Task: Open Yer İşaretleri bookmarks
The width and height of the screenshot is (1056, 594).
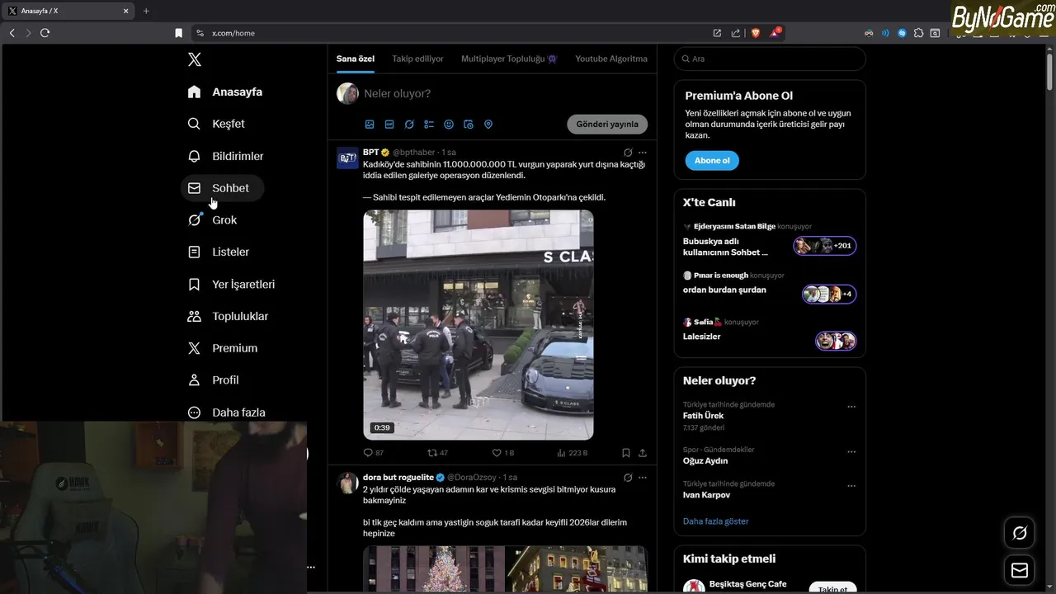Action: click(x=232, y=284)
